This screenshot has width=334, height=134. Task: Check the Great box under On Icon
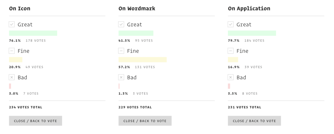coord(12,24)
